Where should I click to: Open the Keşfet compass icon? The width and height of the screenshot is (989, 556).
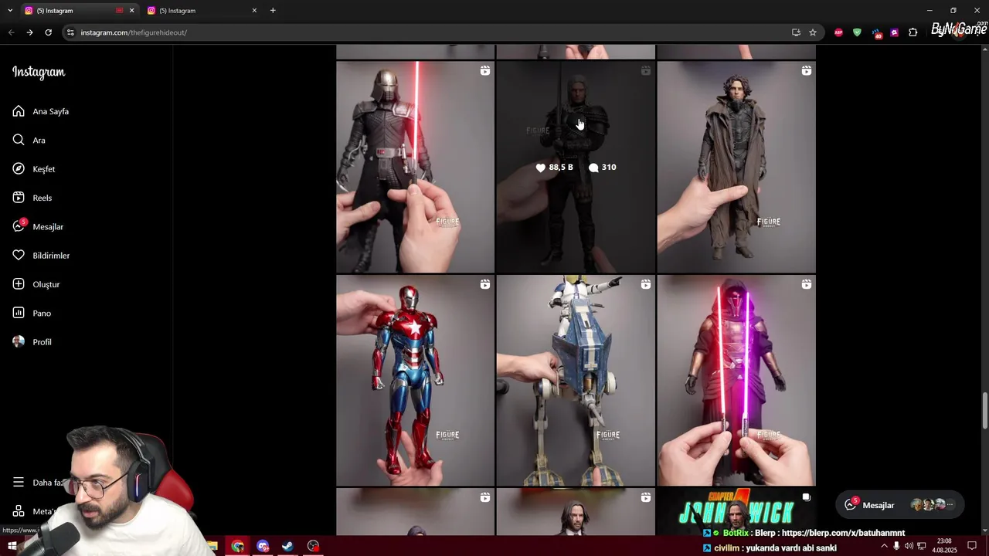click(x=19, y=168)
